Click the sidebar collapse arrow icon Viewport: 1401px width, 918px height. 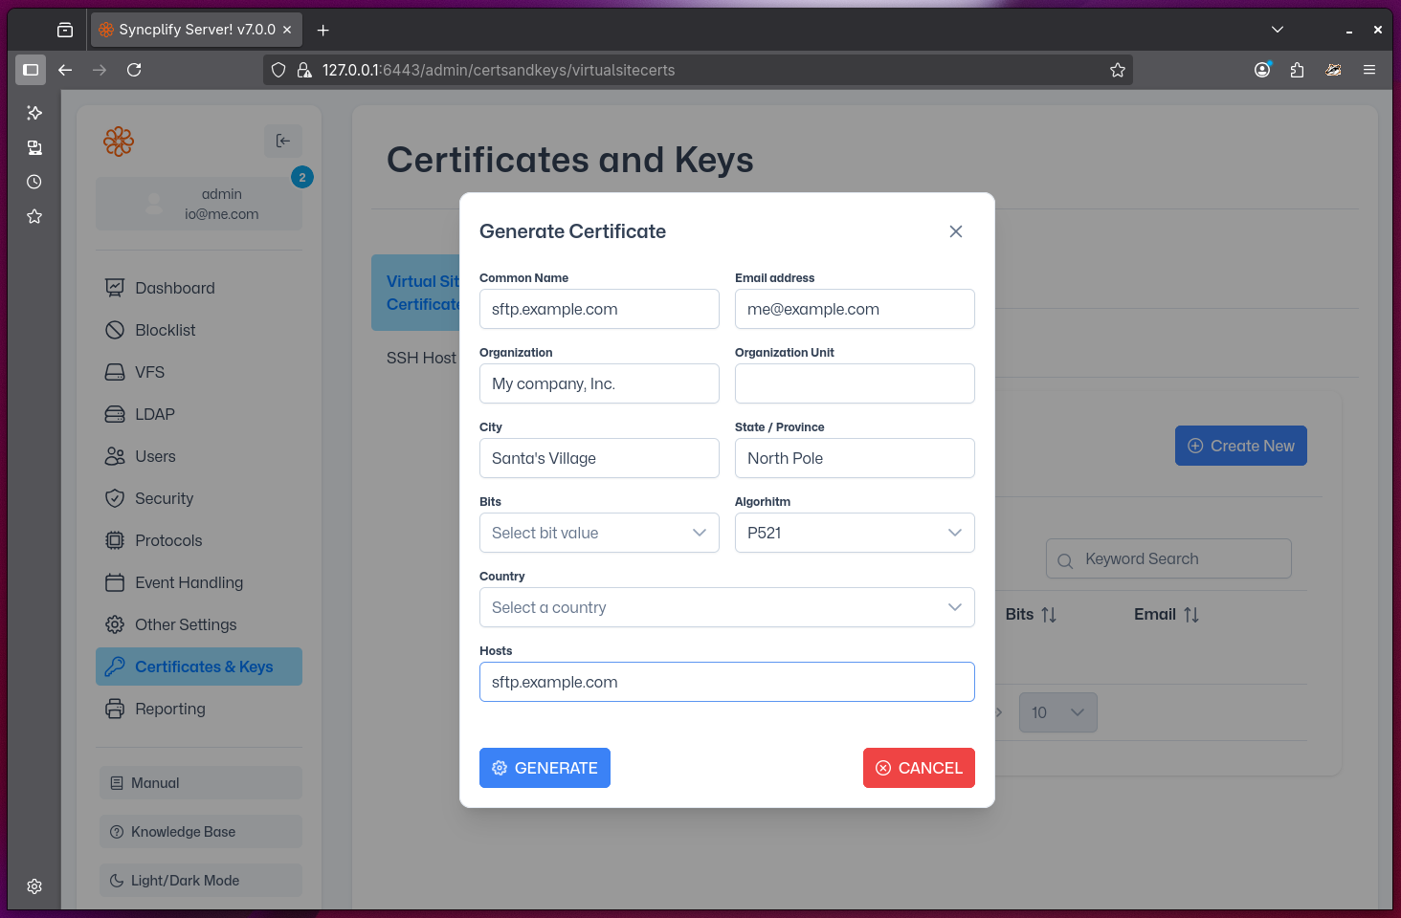pos(283,141)
